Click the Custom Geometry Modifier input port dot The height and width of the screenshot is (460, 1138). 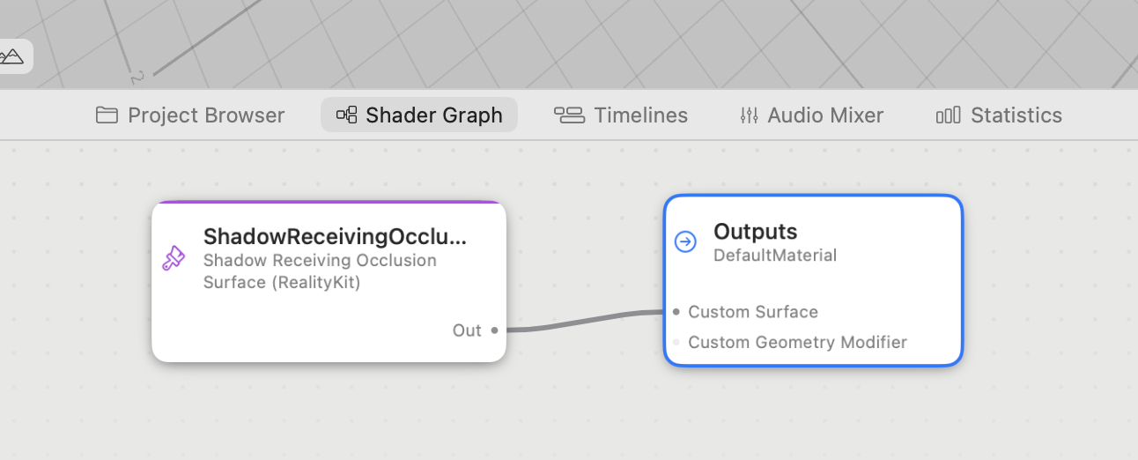point(676,342)
